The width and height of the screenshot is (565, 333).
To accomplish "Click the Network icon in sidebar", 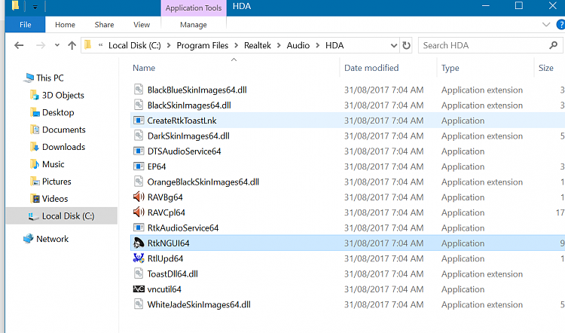I will pyautogui.click(x=28, y=239).
